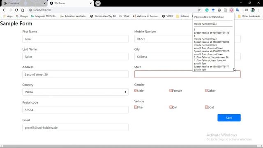Screen dimensions: 263x148
Task: Open the Chrome profile avatar
Action: [x=253, y=10]
